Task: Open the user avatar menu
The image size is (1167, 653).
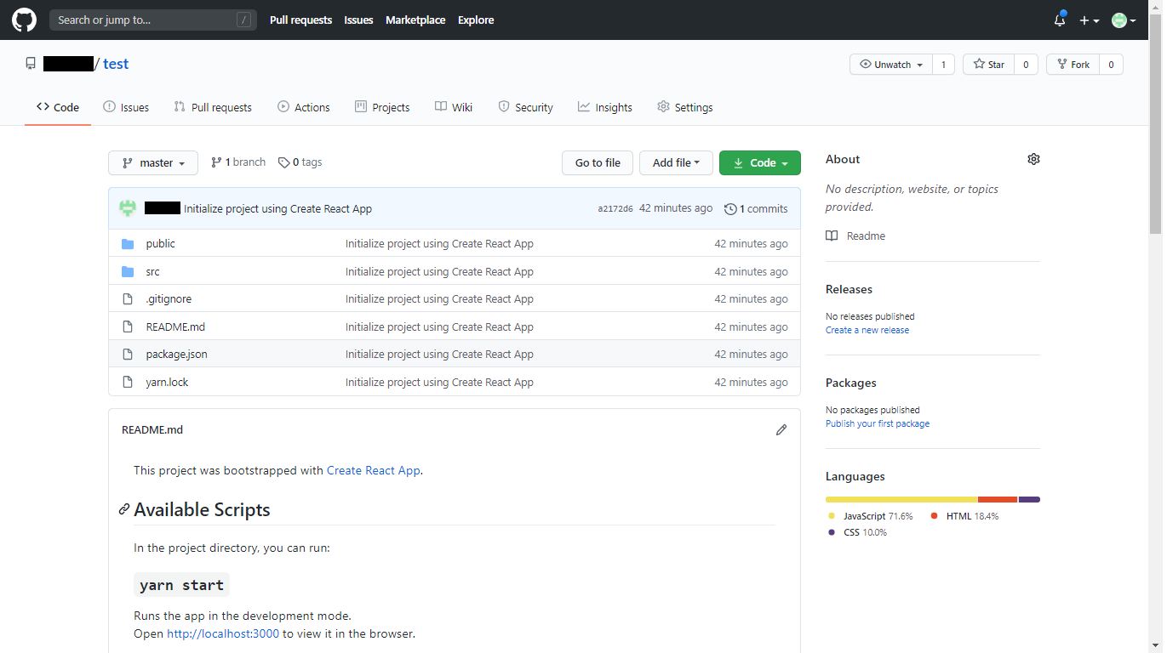Action: coord(1124,20)
